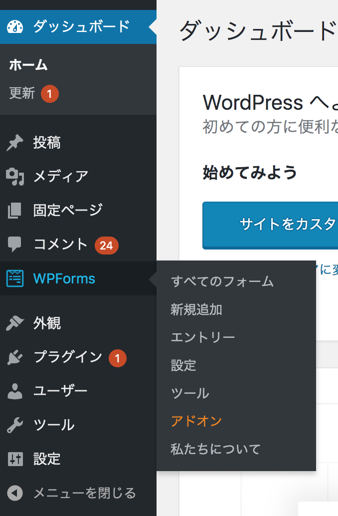The width and height of the screenshot is (338, 516).
Task: Choose アドオン in WPForms submenu
Action: point(196,421)
